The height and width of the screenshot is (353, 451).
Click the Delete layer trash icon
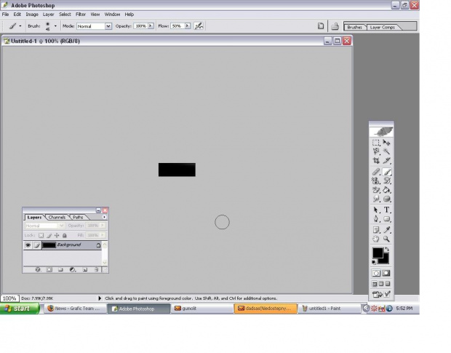96,269
